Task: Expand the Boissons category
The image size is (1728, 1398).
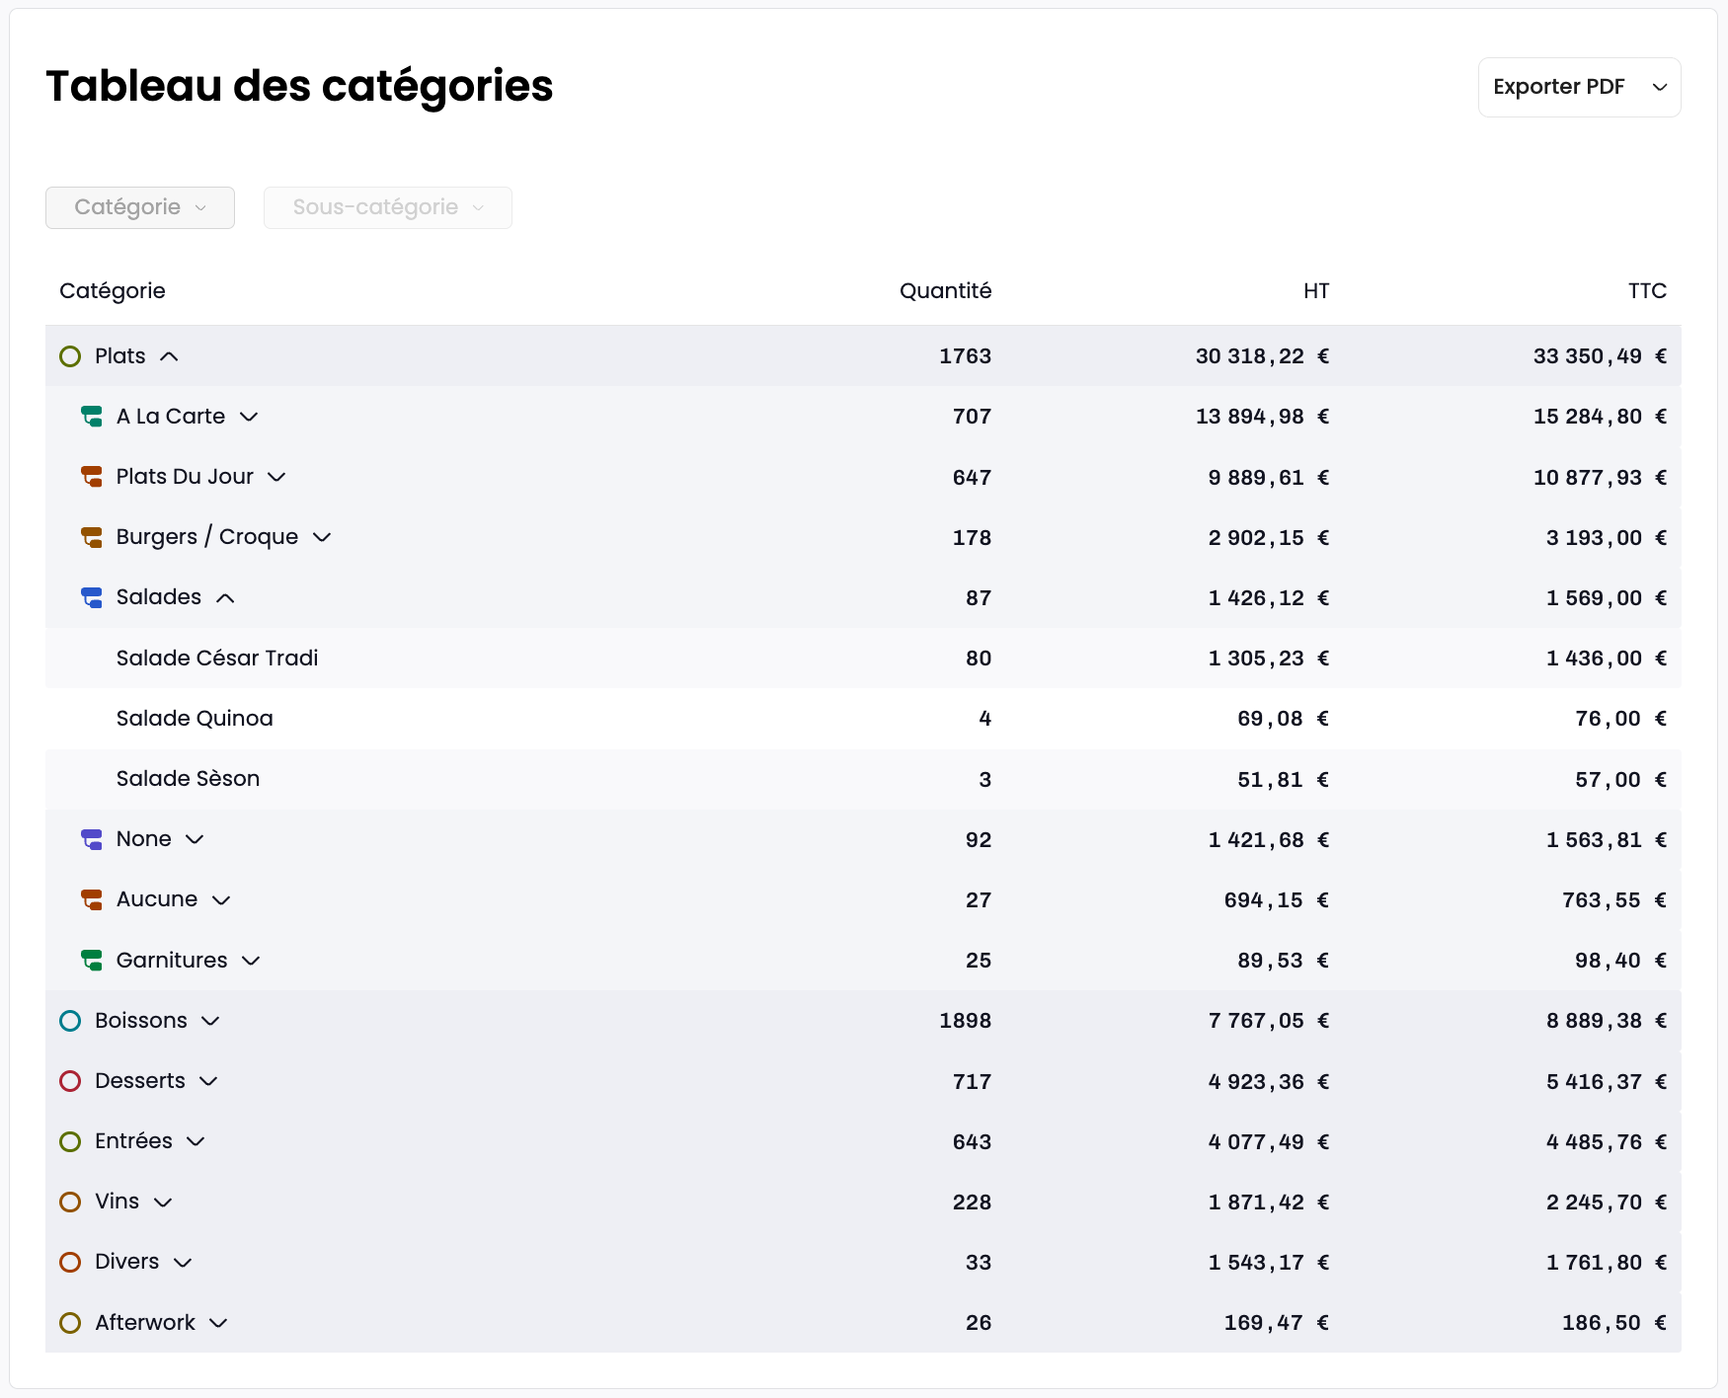Action: coord(210,1021)
